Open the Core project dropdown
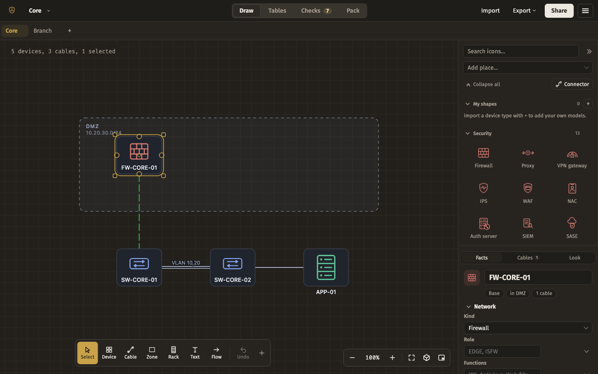 (39, 11)
